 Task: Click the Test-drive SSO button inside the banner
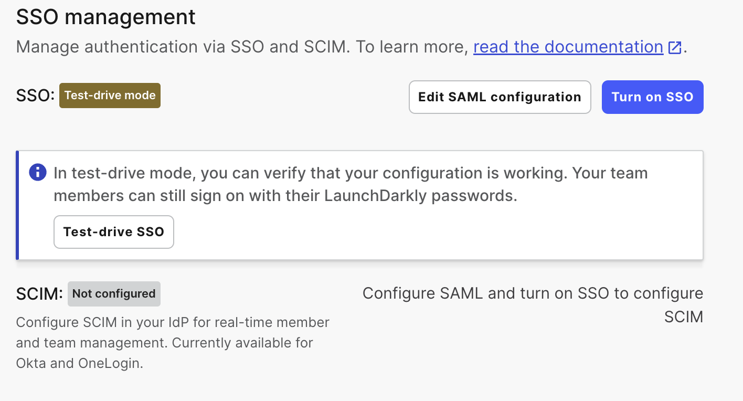(113, 231)
